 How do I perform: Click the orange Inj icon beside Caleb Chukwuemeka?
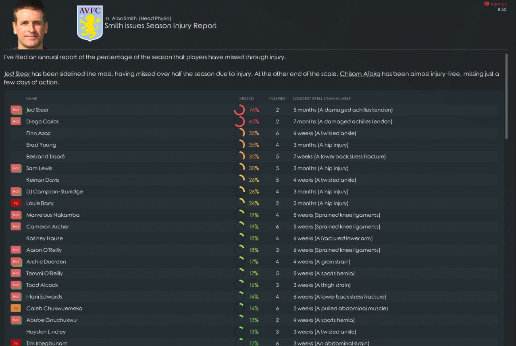tap(16, 309)
